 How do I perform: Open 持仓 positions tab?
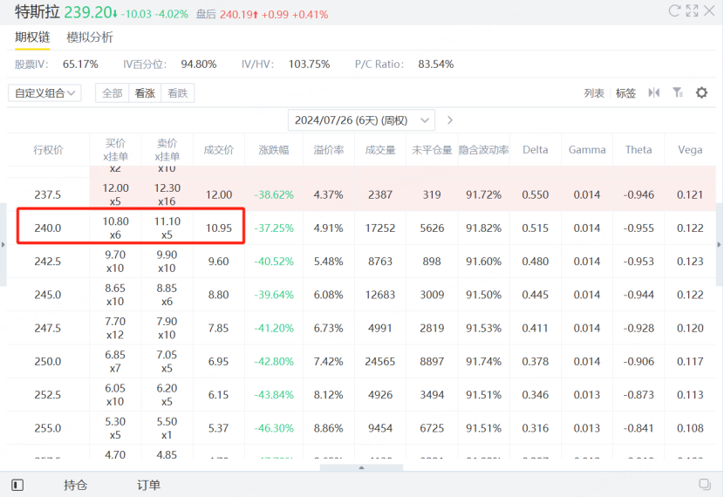[x=75, y=485]
